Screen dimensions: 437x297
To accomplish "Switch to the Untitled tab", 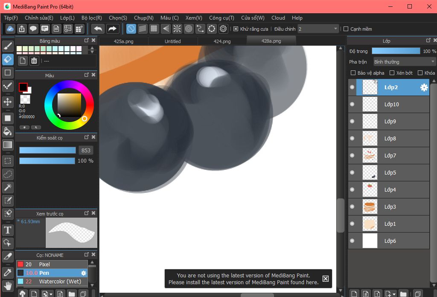I will (x=173, y=41).
